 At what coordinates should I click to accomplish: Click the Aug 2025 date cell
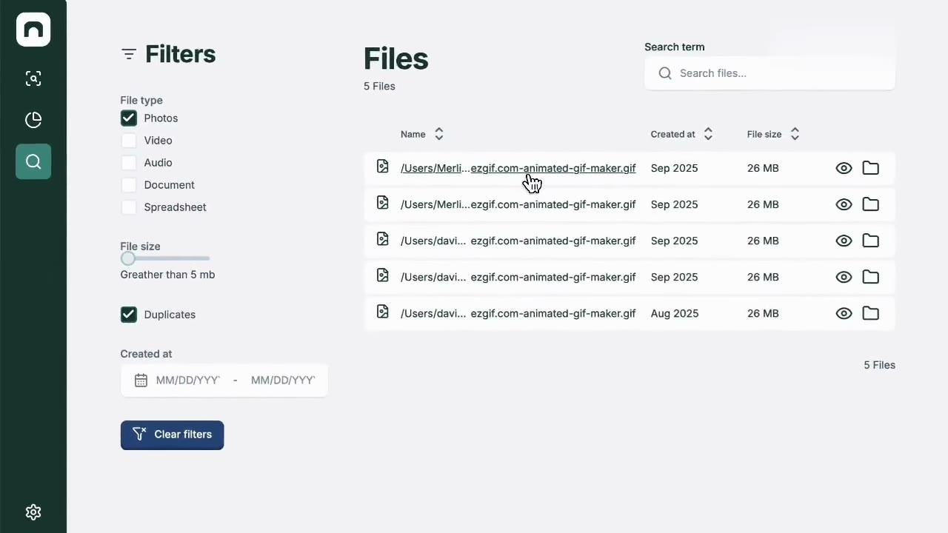point(675,313)
